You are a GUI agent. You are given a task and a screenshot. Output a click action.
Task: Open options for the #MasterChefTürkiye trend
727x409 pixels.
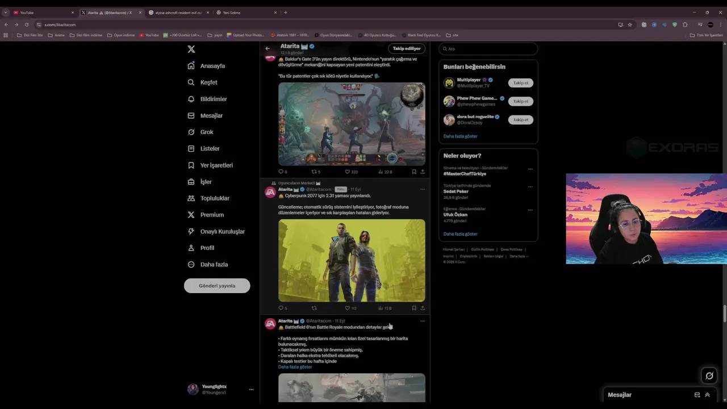click(530, 169)
